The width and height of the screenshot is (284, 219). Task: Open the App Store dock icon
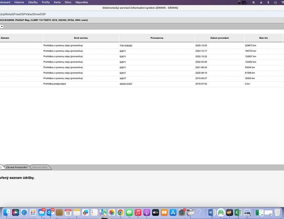click(x=173, y=212)
